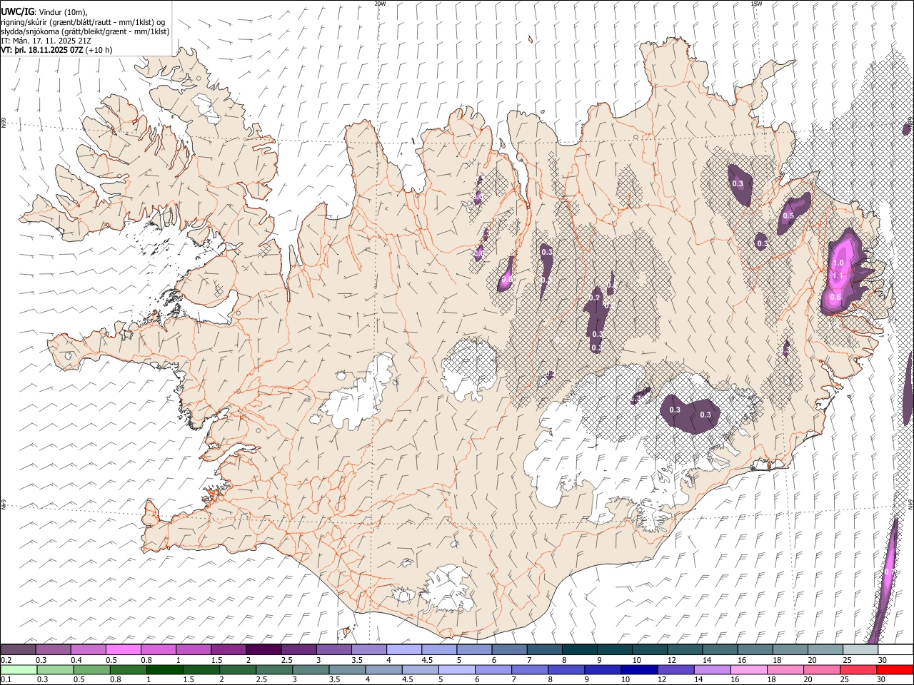Click the 'rigning/skúrir' legend description line
Image resolution: width=914 pixels, height=685 pixels.
pyautogui.click(x=83, y=21)
